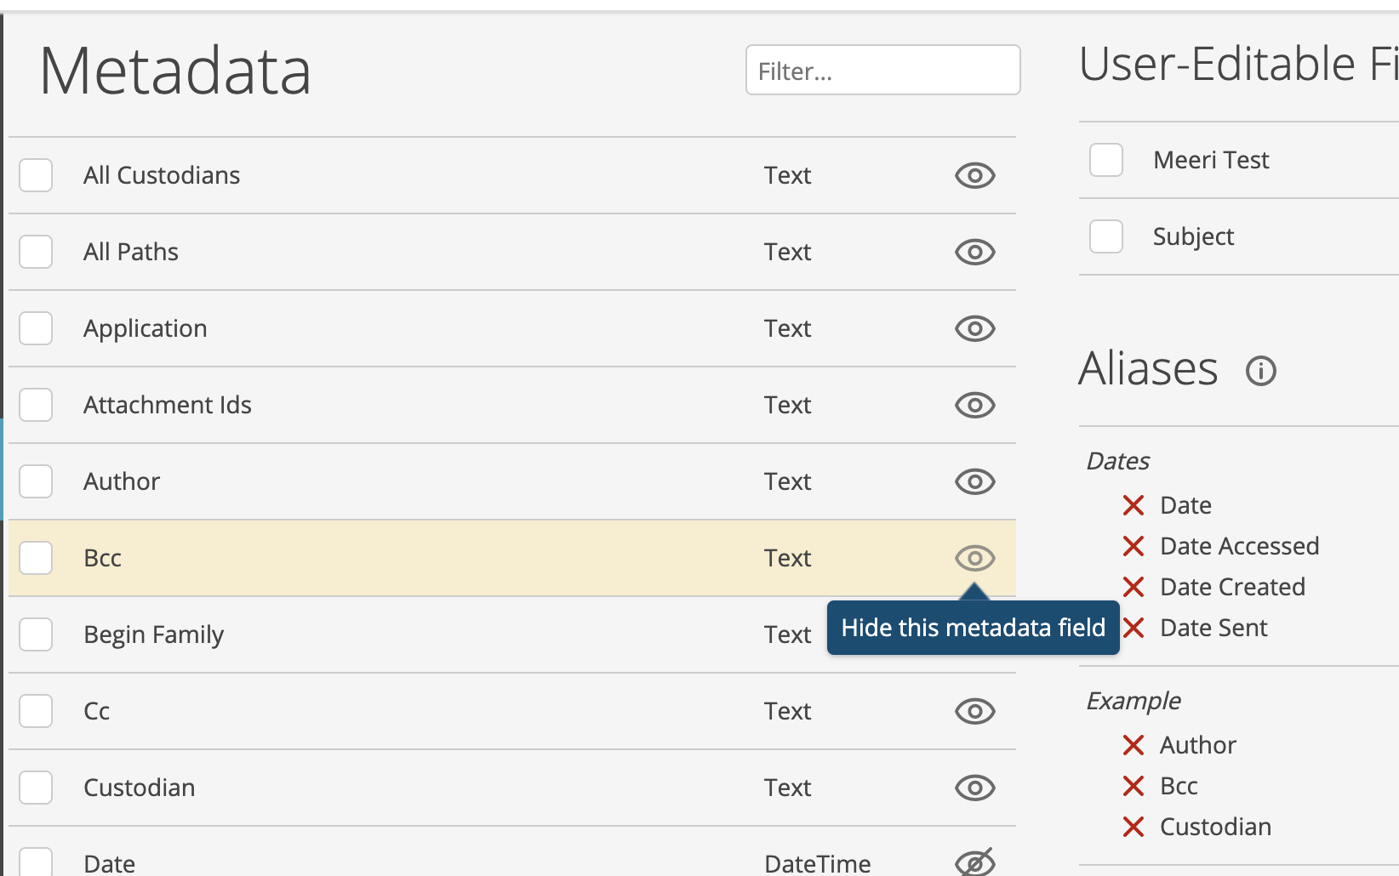Check the checkbox in the Bcc metadata row
Viewport: 1399px width, 876px height.
36,558
